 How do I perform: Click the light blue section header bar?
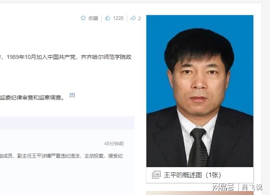click(67, 123)
